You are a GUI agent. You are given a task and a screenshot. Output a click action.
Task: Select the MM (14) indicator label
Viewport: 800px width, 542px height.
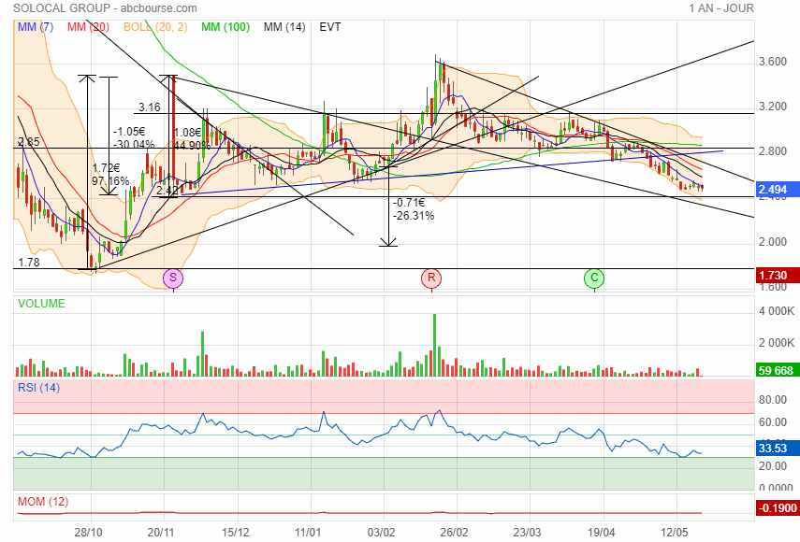coord(284,27)
